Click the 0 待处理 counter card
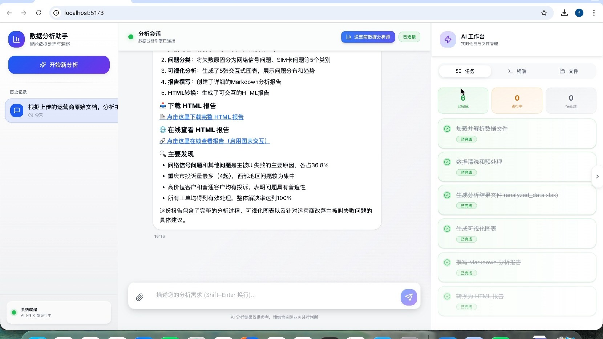 click(571, 101)
